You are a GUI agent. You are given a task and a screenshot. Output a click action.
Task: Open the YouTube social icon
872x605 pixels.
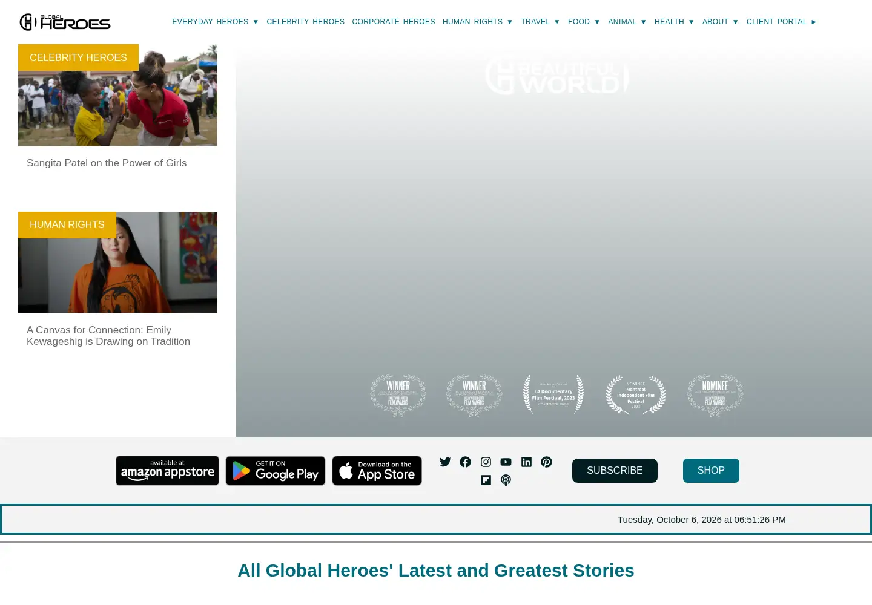click(x=506, y=462)
